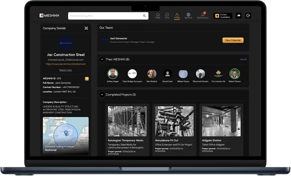Click the Contact Number row
Screen dimensions: 291x176
(61, 87)
